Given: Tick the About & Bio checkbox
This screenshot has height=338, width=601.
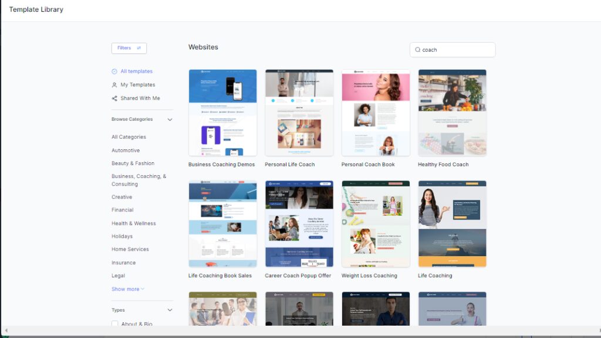Looking at the screenshot, I should click(x=115, y=324).
